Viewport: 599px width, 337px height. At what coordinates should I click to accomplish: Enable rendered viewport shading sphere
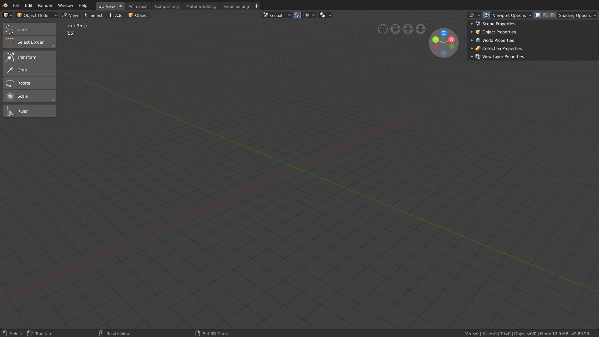(x=552, y=15)
